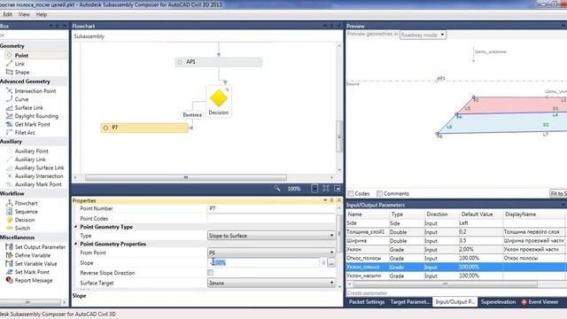Open the From Point dropdown
The height and width of the screenshot is (319, 567).
click(271, 253)
